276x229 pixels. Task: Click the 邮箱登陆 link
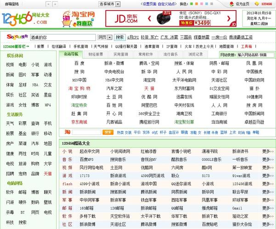tap(12, 4)
